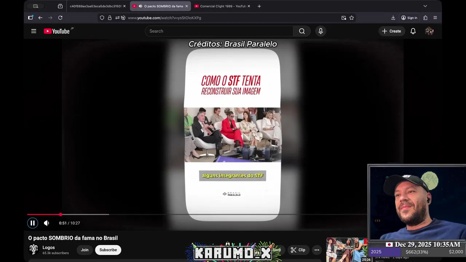Click the search magnifier button
Screen dimensions: 466x262
302,31
